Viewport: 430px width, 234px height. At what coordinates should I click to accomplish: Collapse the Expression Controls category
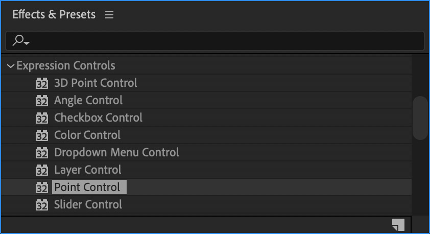(x=10, y=66)
